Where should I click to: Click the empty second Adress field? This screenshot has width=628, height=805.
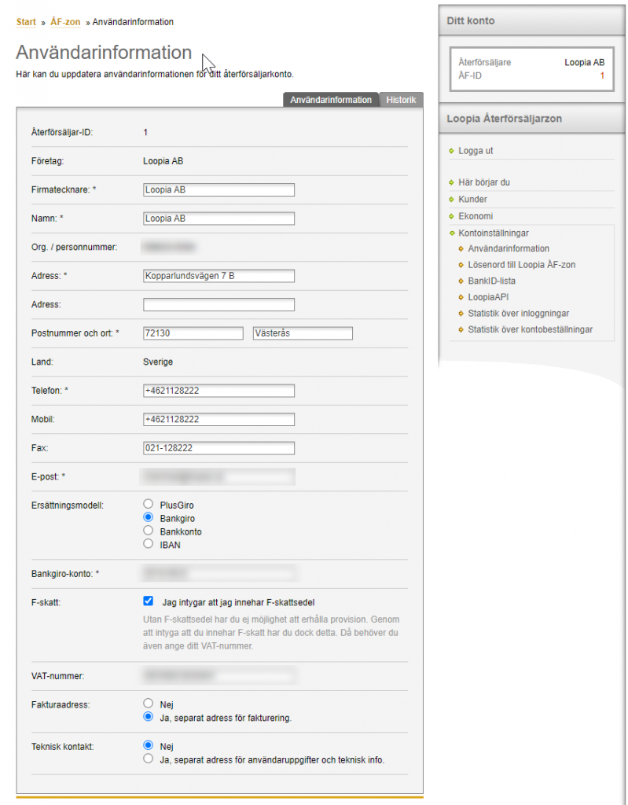pyautogui.click(x=219, y=305)
